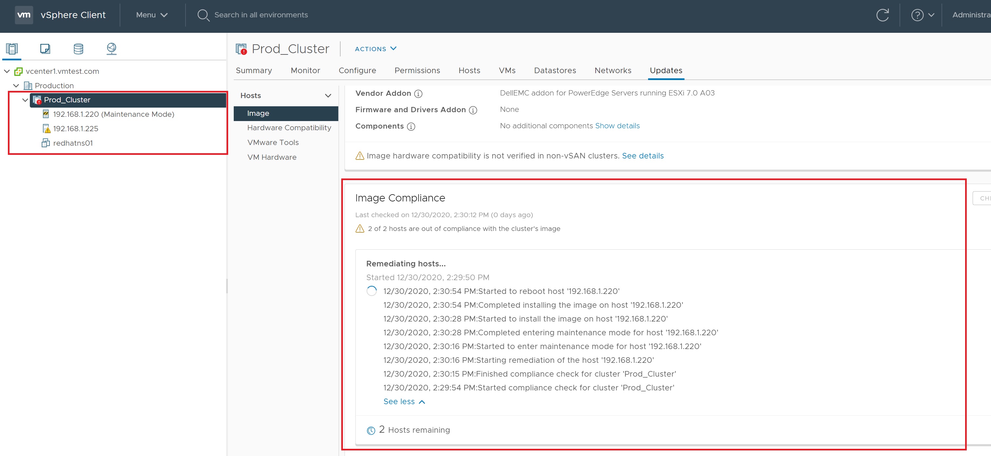This screenshot has height=456, width=991.
Task: Select Production datacenter in the tree
Action: click(x=54, y=86)
